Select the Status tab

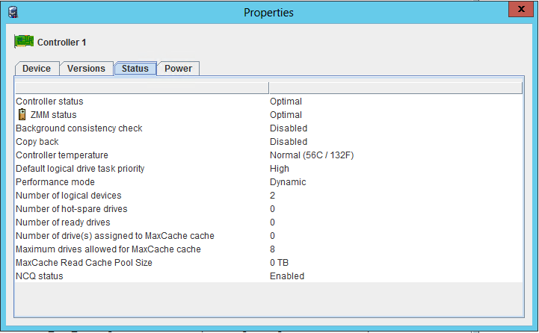point(135,69)
